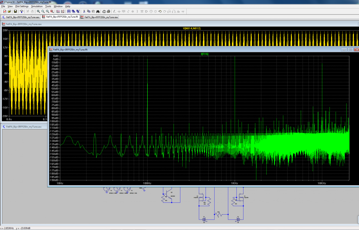
Task: Click the Cut scissors icon
Action: 84,12
